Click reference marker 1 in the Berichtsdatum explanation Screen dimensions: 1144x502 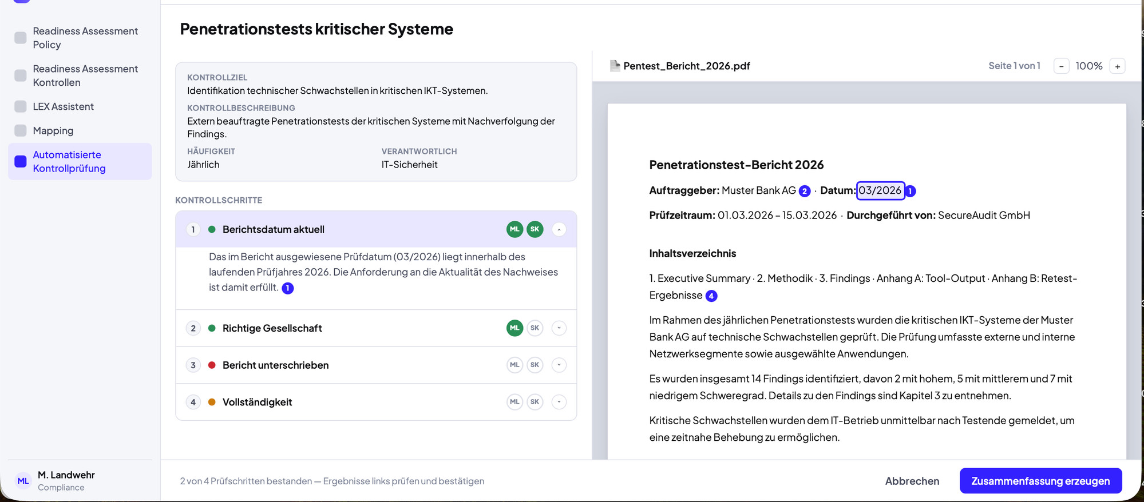point(288,288)
